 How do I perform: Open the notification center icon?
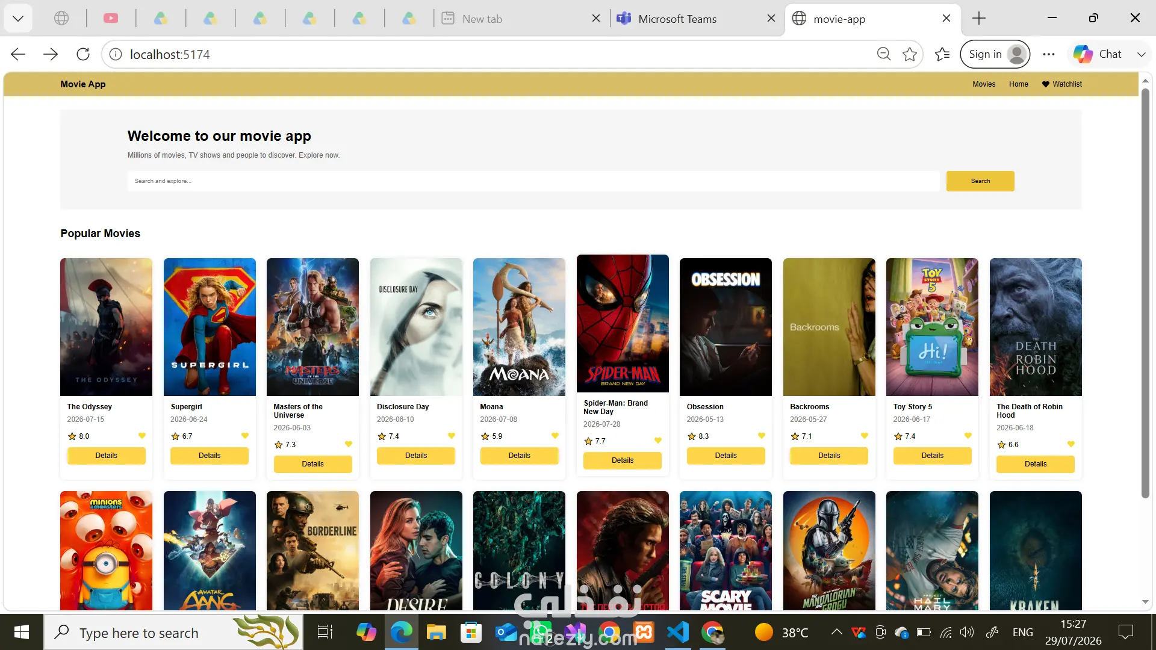tap(1125, 632)
